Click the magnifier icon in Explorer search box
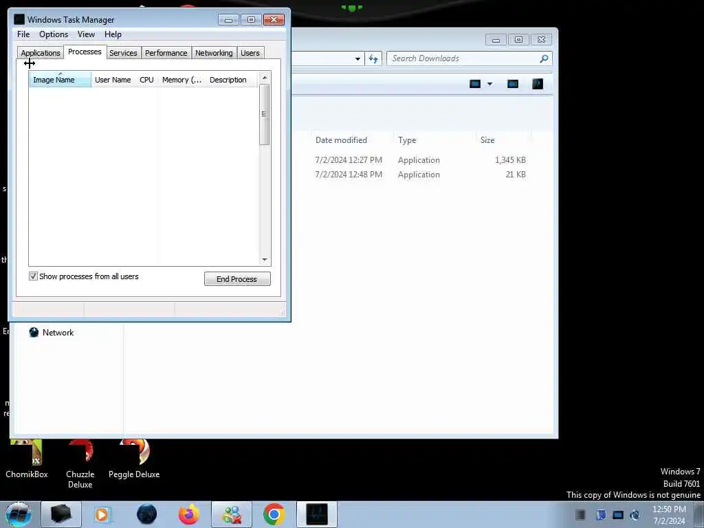This screenshot has width=704, height=528. coord(544,58)
